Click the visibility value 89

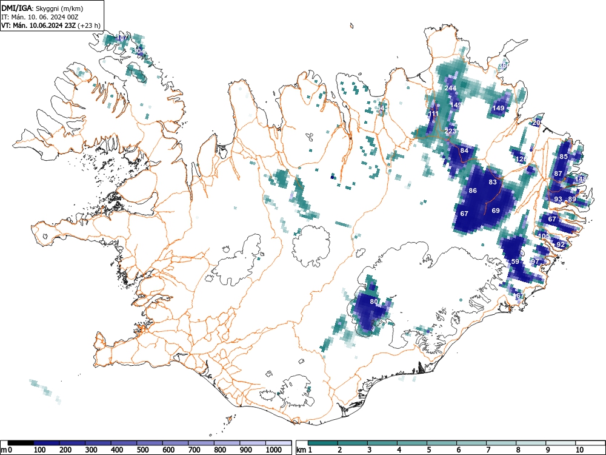(573, 199)
